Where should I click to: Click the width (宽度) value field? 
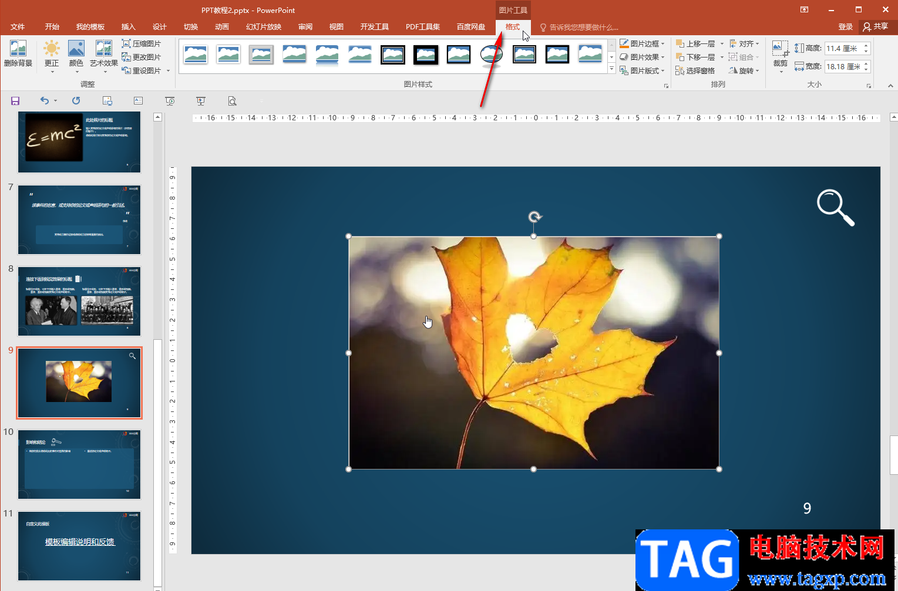tap(843, 66)
